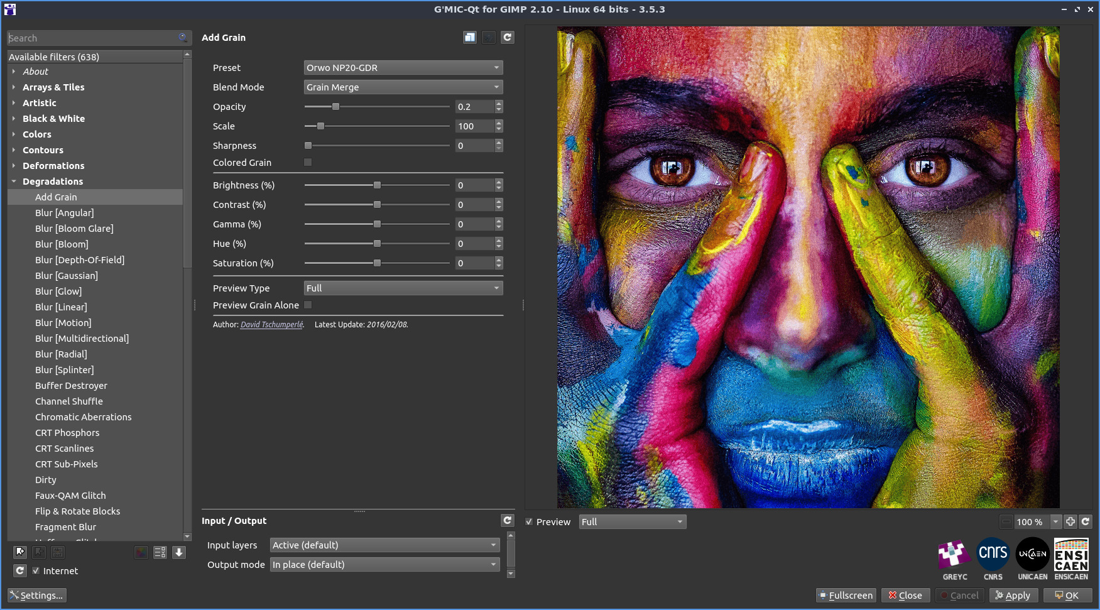Toggle the Preview checkbox off

pyautogui.click(x=530, y=522)
